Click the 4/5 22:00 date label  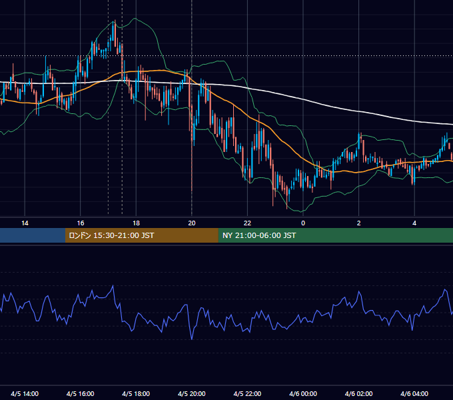247,393
